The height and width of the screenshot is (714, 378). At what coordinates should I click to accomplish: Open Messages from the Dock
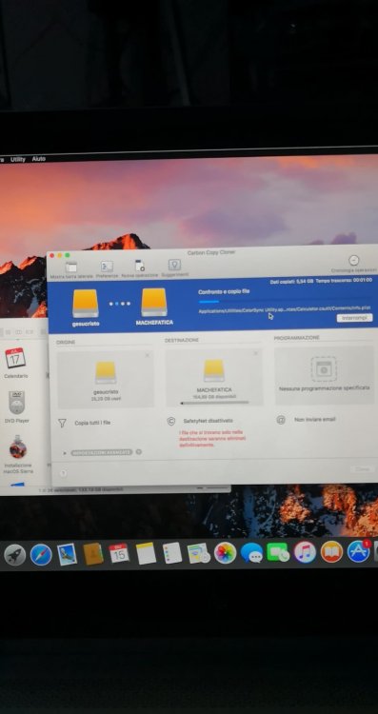point(251,553)
